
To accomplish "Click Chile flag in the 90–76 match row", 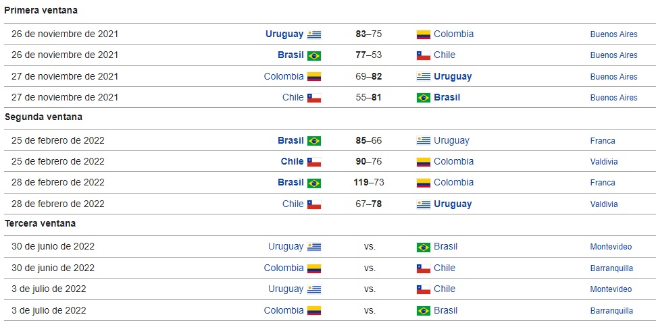I will click(x=314, y=162).
